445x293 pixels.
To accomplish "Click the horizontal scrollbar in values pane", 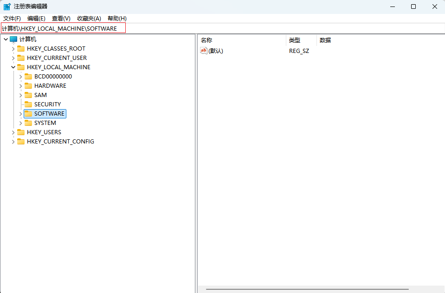I will coord(307,289).
